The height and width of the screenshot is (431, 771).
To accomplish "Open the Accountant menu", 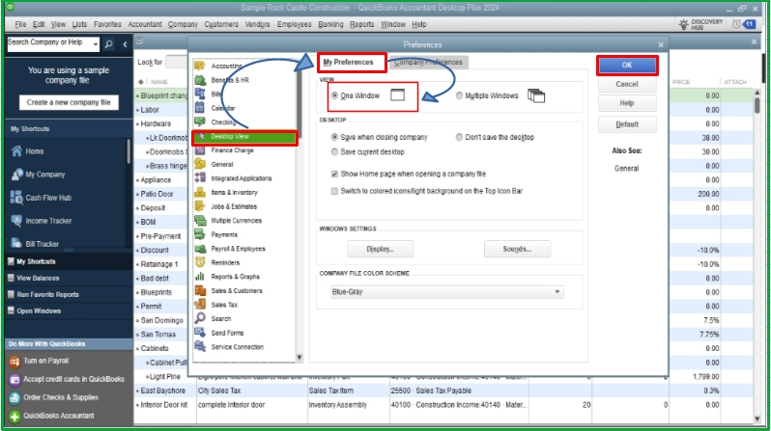I will [145, 24].
